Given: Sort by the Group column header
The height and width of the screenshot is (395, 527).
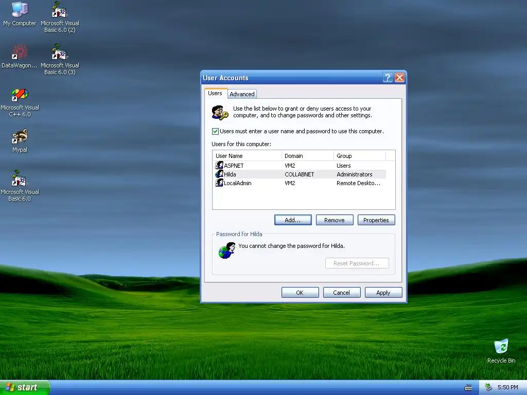Looking at the screenshot, I should coord(360,156).
